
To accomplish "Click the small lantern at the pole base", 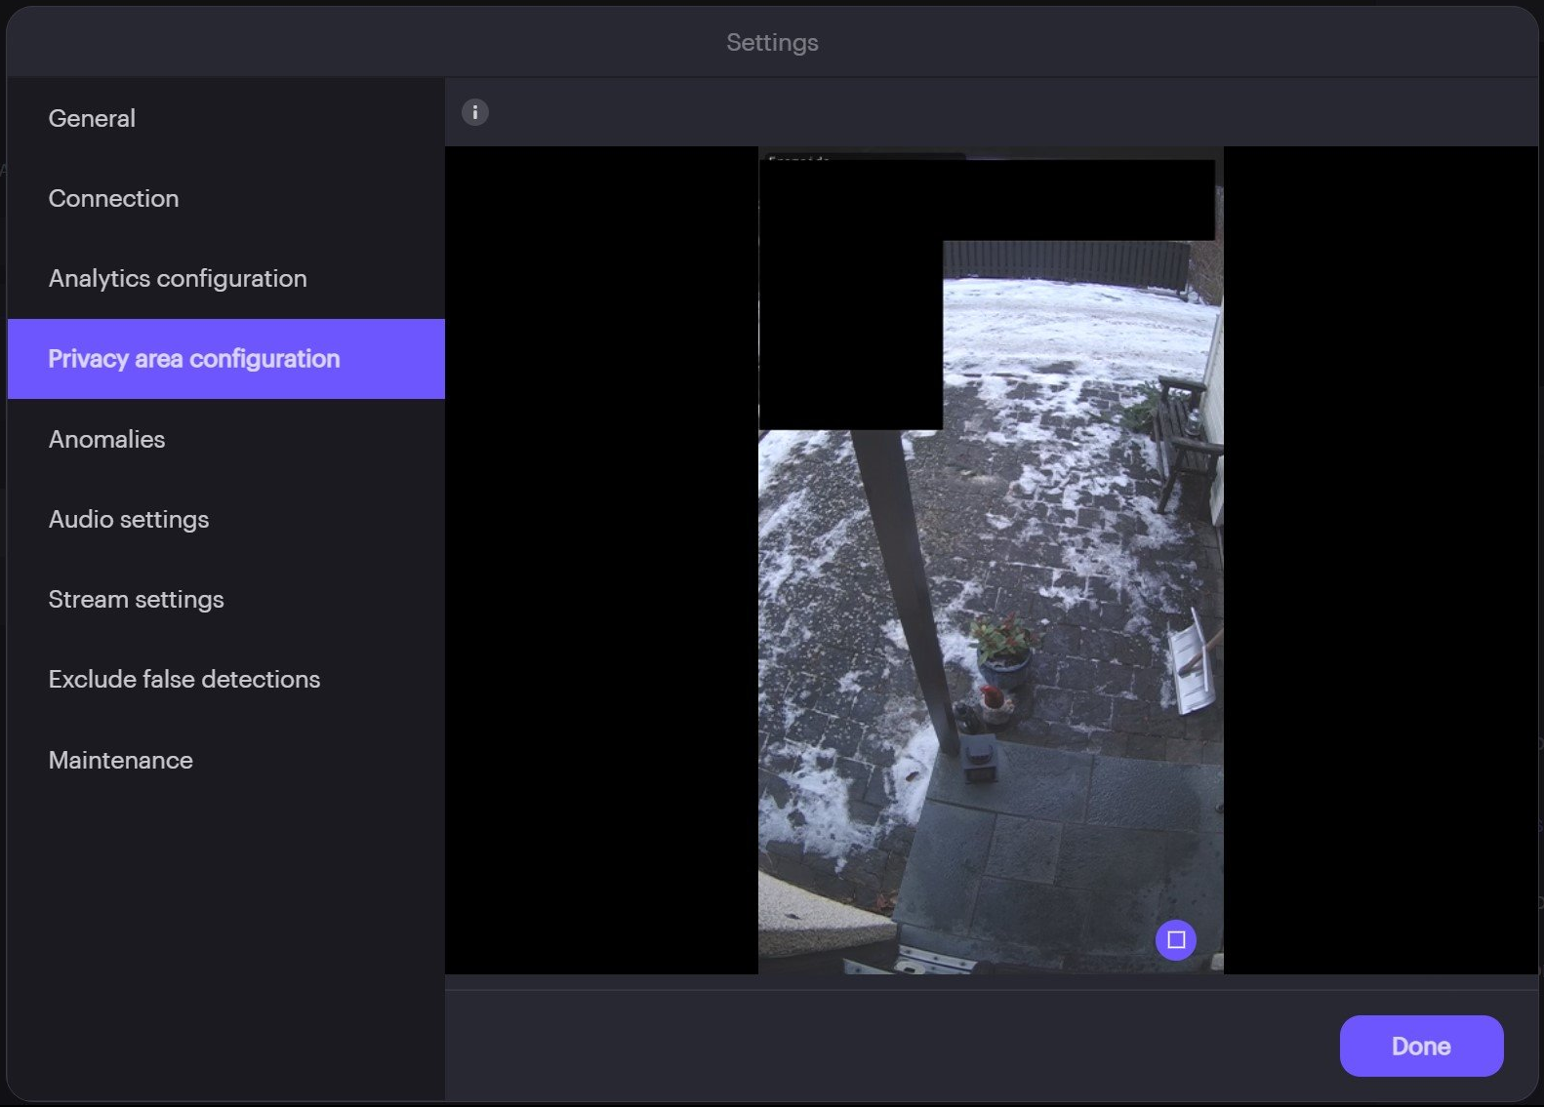I will (x=979, y=759).
